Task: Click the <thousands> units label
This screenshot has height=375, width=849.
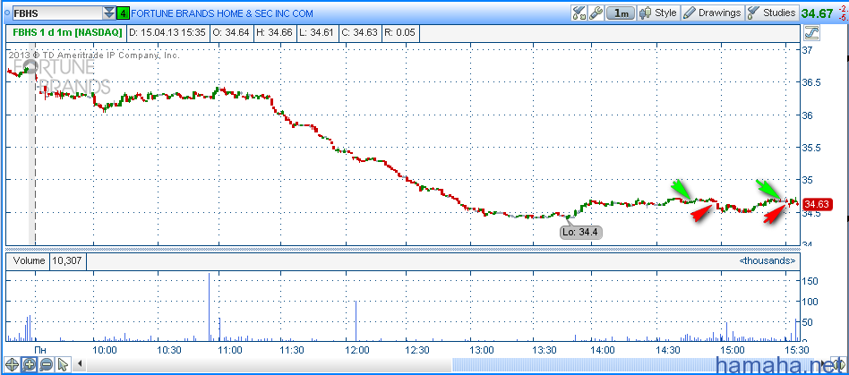Action: tap(768, 260)
